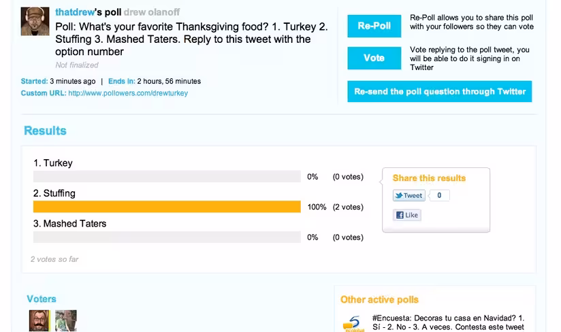
Task: Click the Tweet share button
Action: click(409, 195)
